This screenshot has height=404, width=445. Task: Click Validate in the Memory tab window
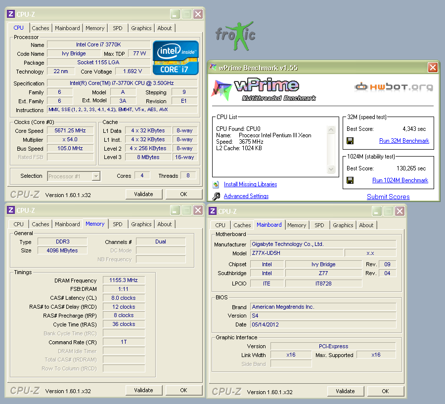coord(143,390)
